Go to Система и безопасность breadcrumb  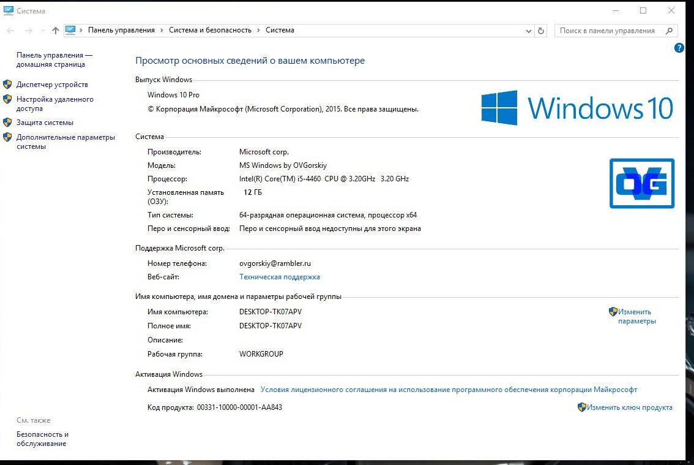point(211,30)
